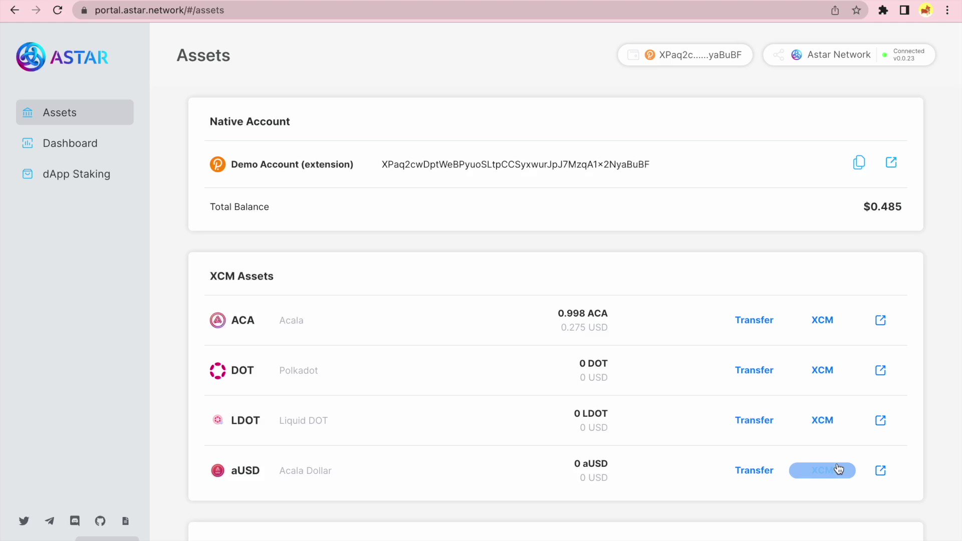Click Transfer on the LDOT row
This screenshot has width=962, height=541.
tap(754, 420)
